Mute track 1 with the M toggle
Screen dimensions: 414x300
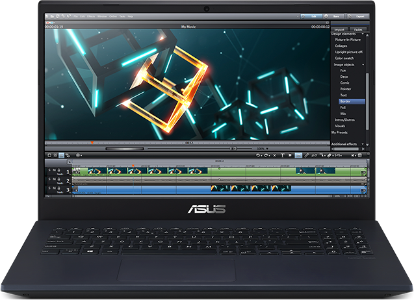click(54, 170)
